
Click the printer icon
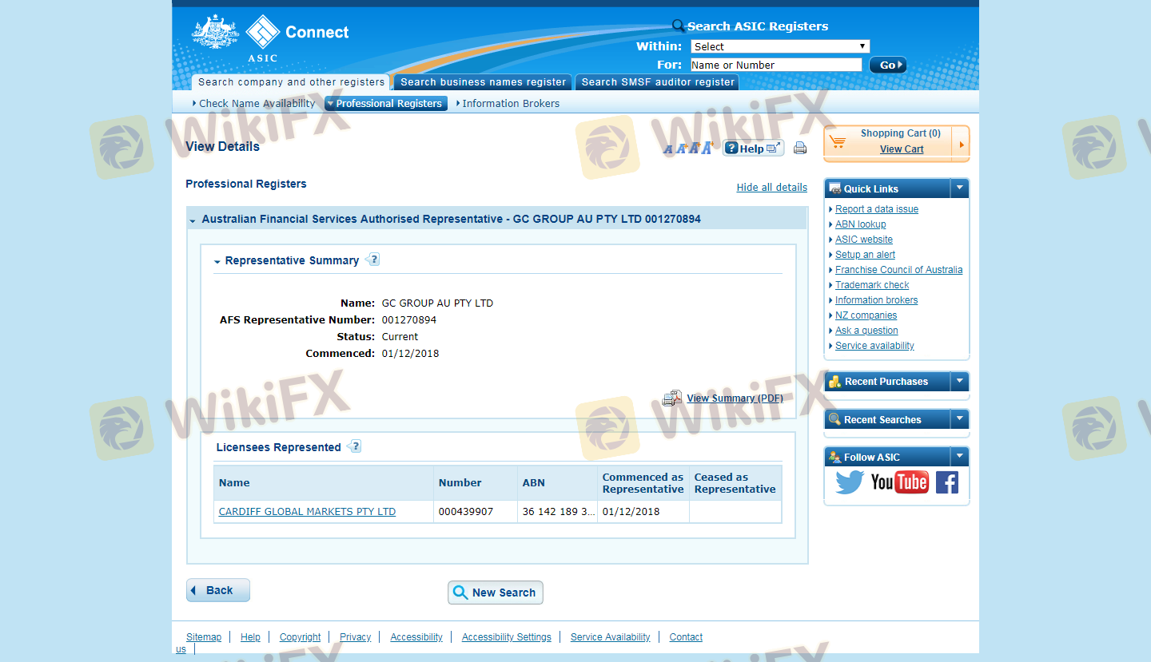pos(799,148)
